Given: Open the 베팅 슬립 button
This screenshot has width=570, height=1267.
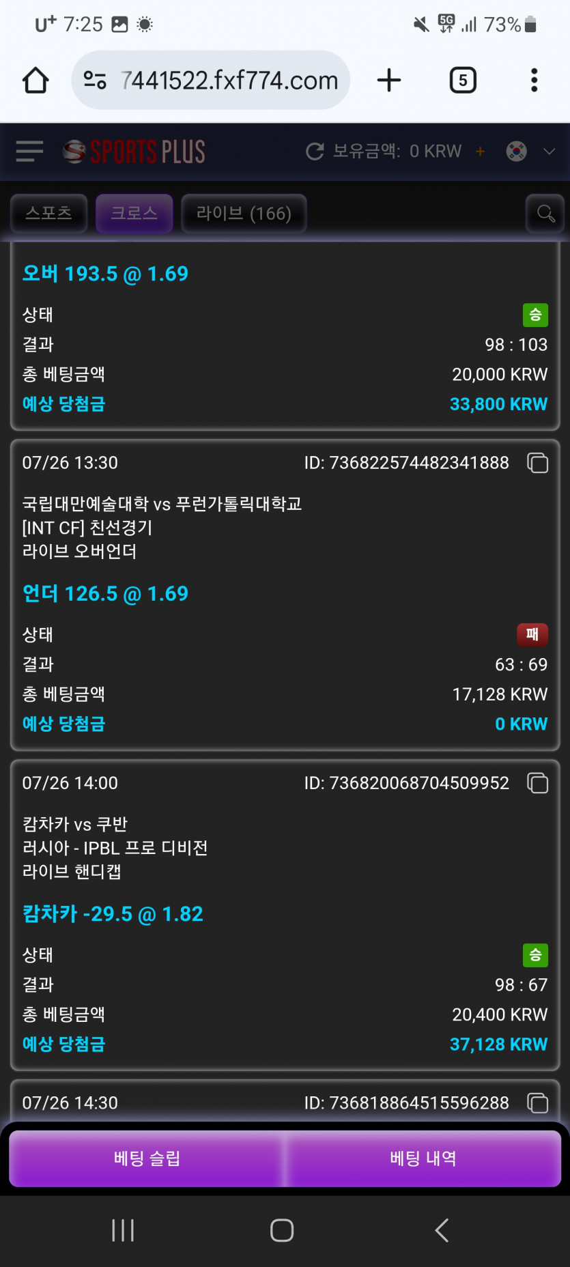Looking at the screenshot, I should pyautogui.click(x=147, y=1158).
